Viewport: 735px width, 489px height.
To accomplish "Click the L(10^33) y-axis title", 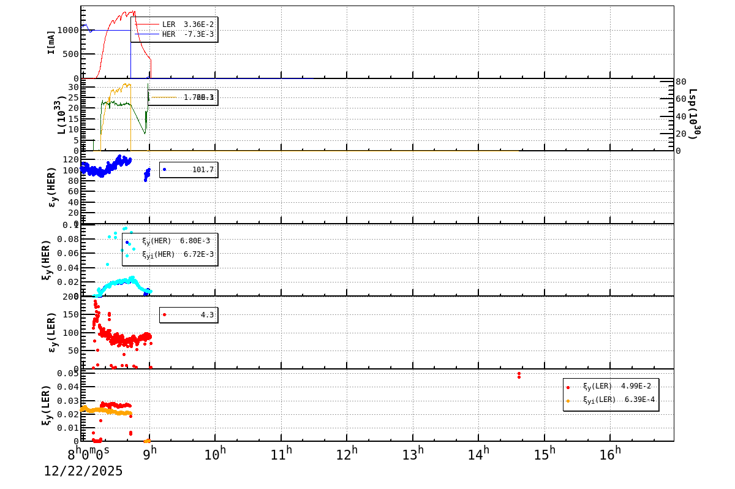I will (62, 115).
